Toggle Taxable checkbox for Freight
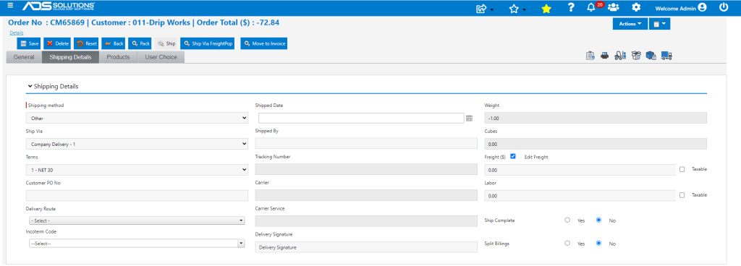 point(682,169)
